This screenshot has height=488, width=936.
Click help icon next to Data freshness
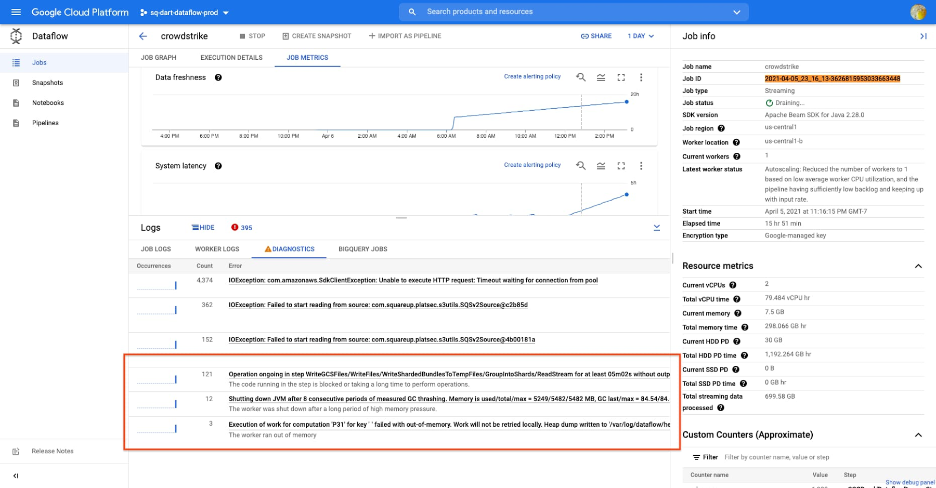click(218, 77)
